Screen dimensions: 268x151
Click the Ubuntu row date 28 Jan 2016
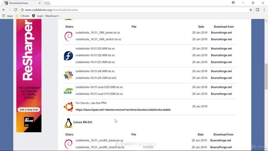200,106
